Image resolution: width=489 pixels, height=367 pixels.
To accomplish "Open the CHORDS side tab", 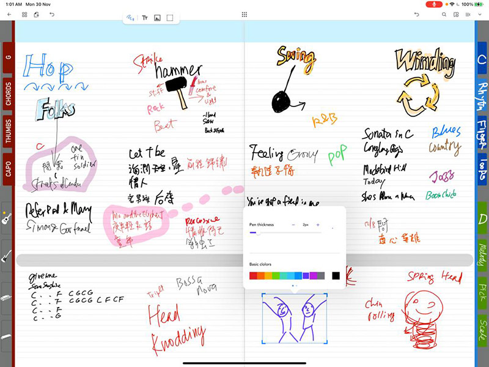I will (x=8, y=94).
